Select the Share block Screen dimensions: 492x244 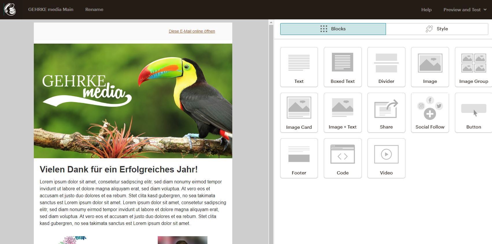coord(386,113)
